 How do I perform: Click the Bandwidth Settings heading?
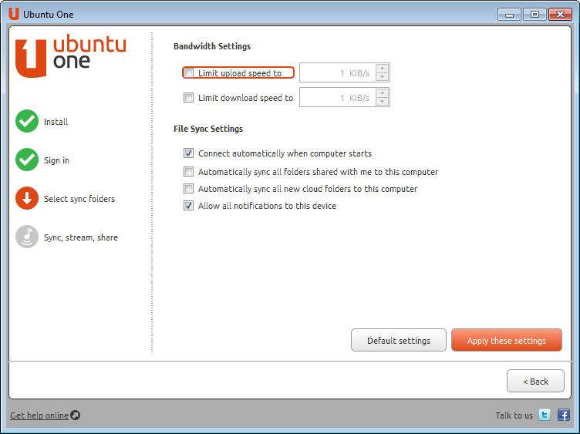coord(212,46)
